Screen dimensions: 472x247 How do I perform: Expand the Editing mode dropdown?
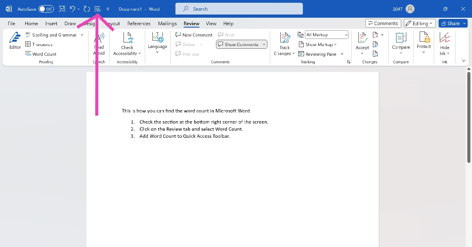tap(420, 23)
